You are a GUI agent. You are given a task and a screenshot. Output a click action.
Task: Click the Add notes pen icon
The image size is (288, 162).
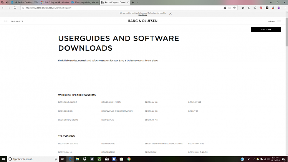(x=249, y=8)
